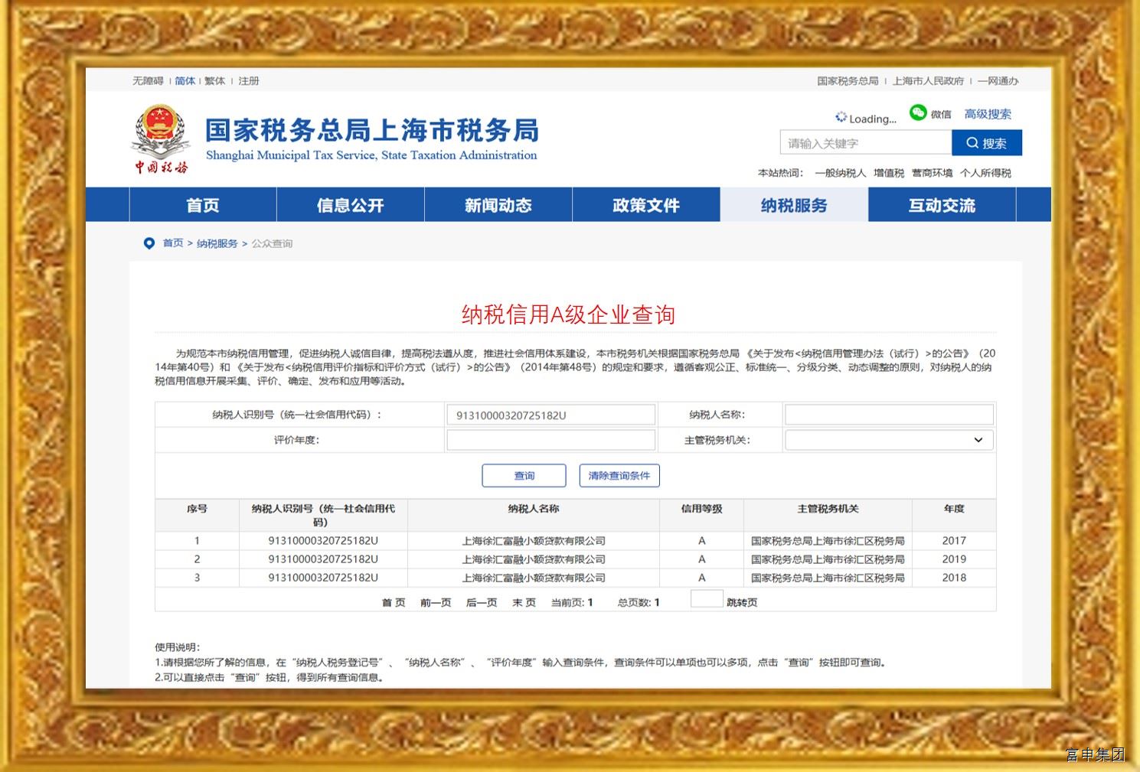Open the 上海市人民政府 top link
The width and height of the screenshot is (1140, 772).
click(928, 81)
